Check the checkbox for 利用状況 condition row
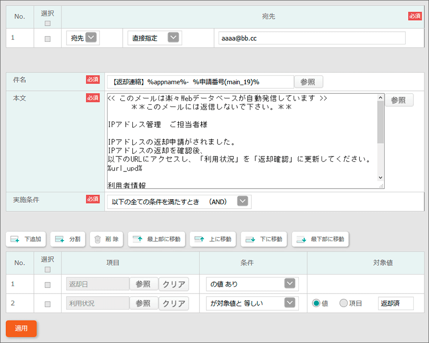Screen dimensions: 429x343 tap(47, 304)
